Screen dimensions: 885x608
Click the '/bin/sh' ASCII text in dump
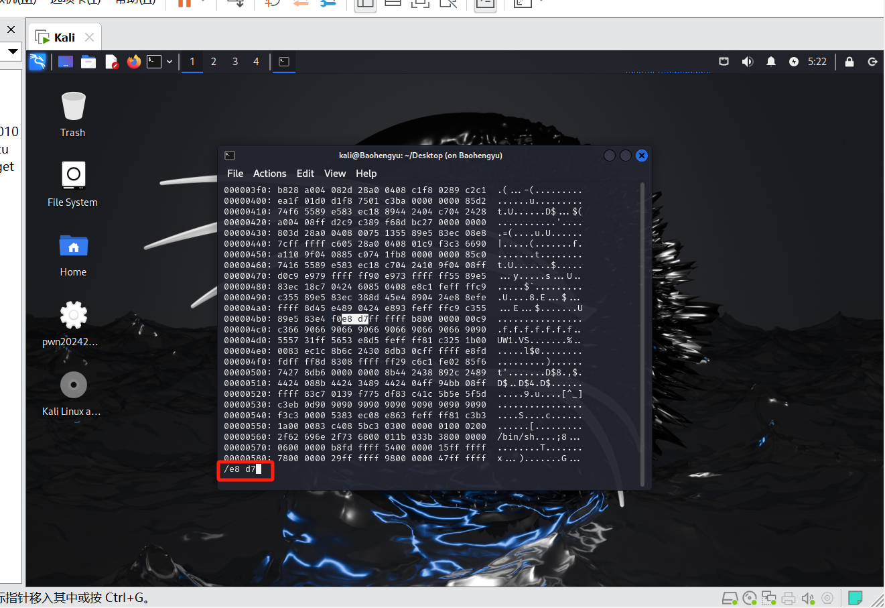pos(516,437)
